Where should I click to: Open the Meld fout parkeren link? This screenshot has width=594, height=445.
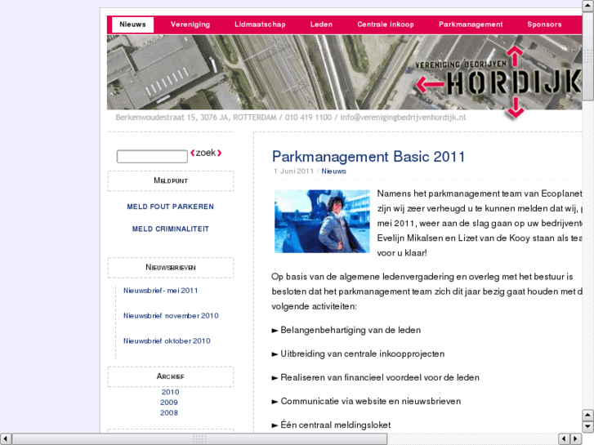(x=170, y=207)
